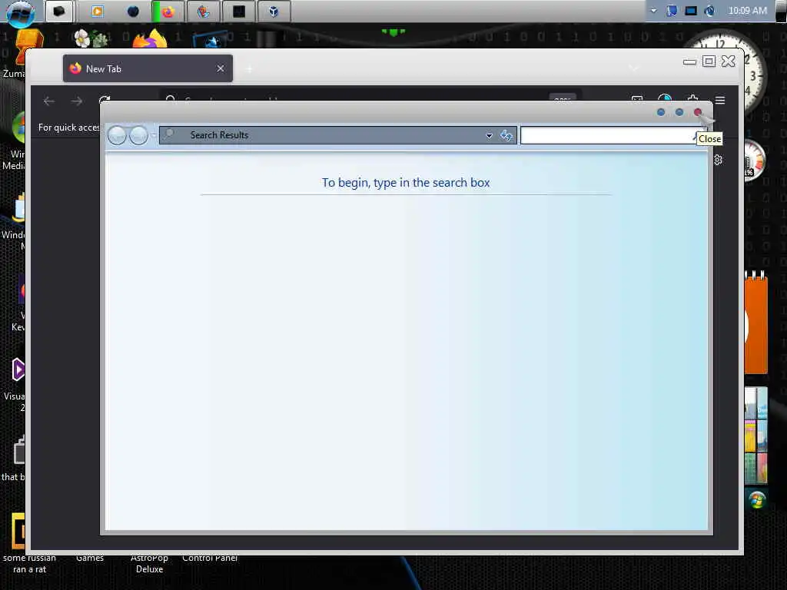Open Firefox extensions puzzle icon
787x590 pixels.
click(692, 98)
